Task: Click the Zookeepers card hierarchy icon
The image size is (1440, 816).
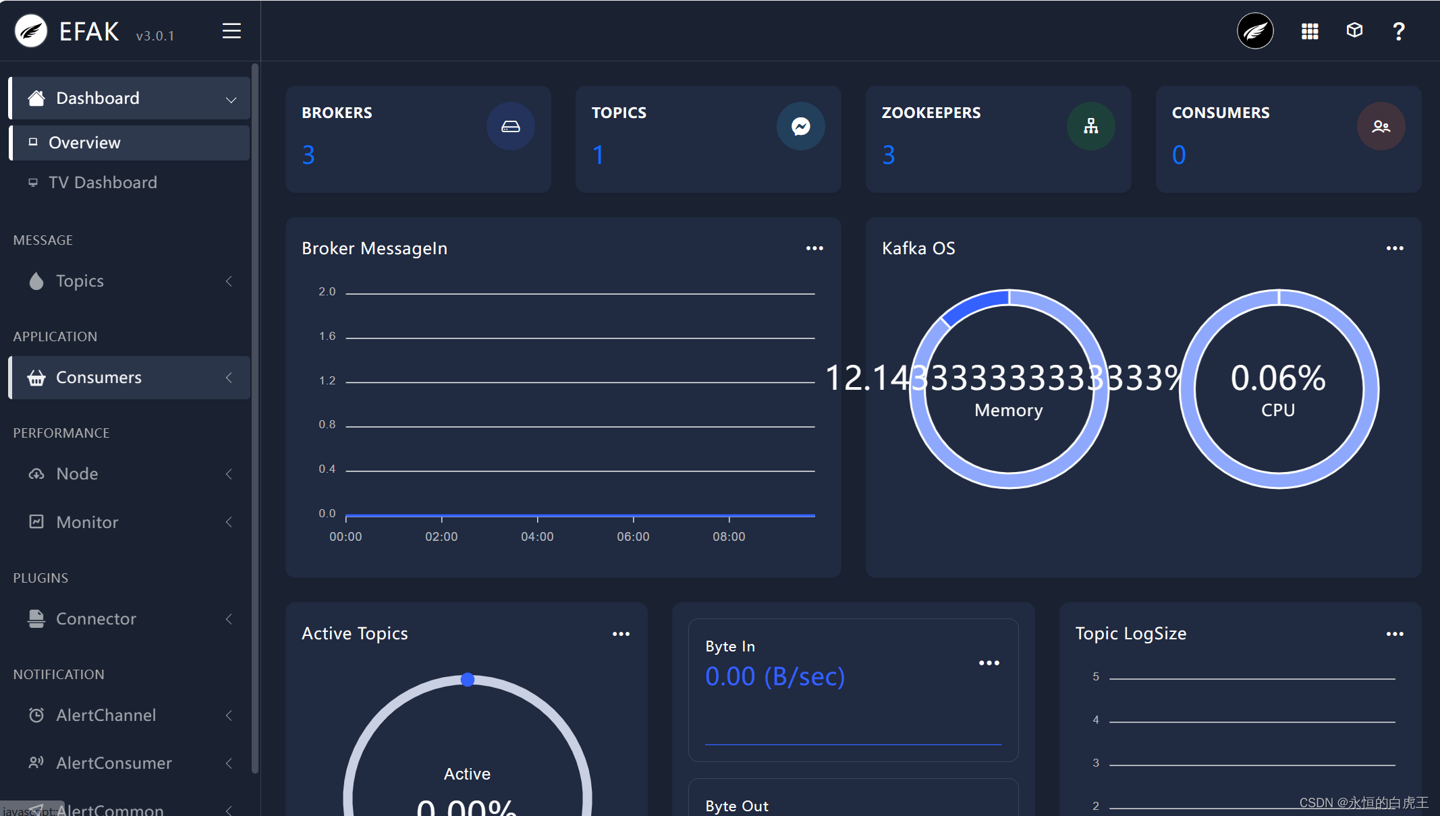Action: tap(1091, 126)
